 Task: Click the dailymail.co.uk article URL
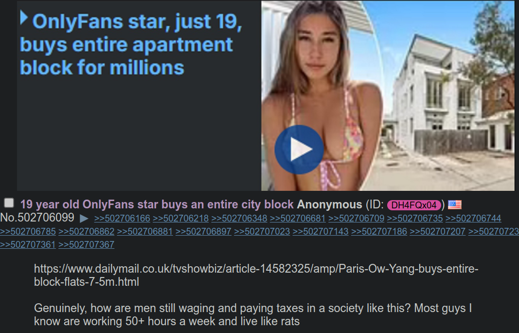pyautogui.click(x=256, y=275)
